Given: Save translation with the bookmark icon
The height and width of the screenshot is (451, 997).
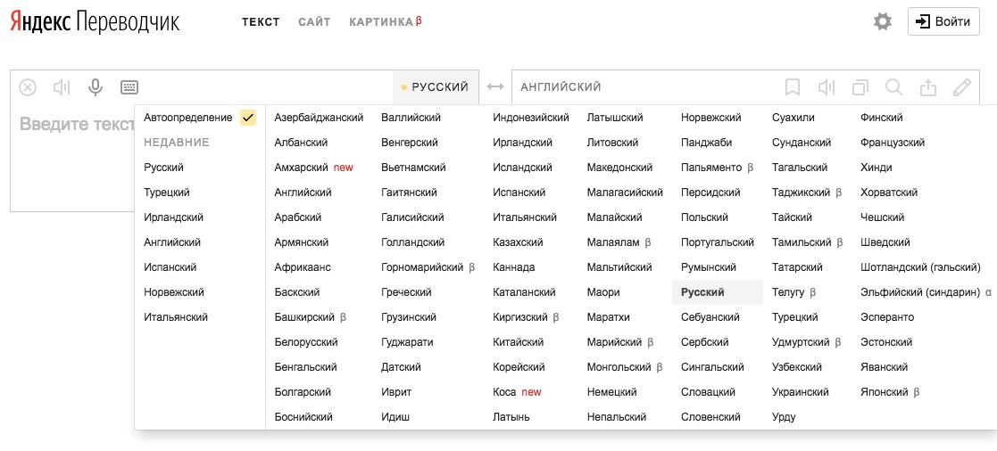Looking at the screenshot, I should pos(793,87).
